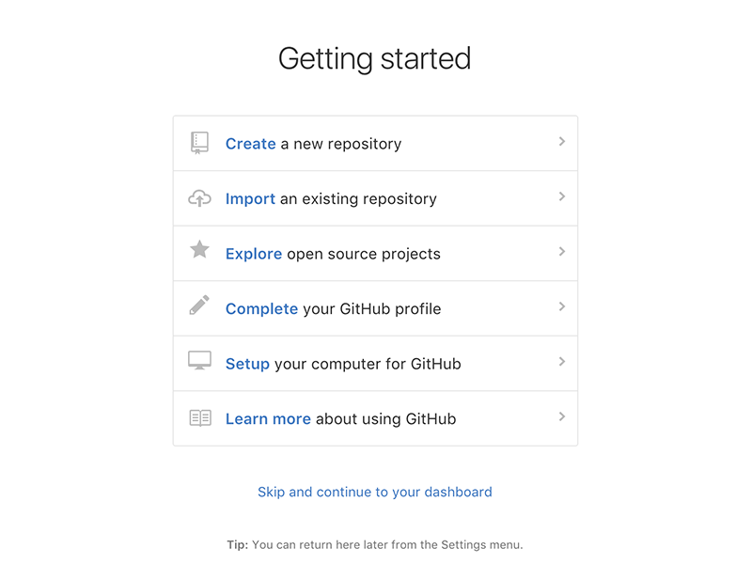Image resolution: width=752 pixels, height=564 pixels.
Task: Open the chevron on Create repository row
Action: [562, 142]
